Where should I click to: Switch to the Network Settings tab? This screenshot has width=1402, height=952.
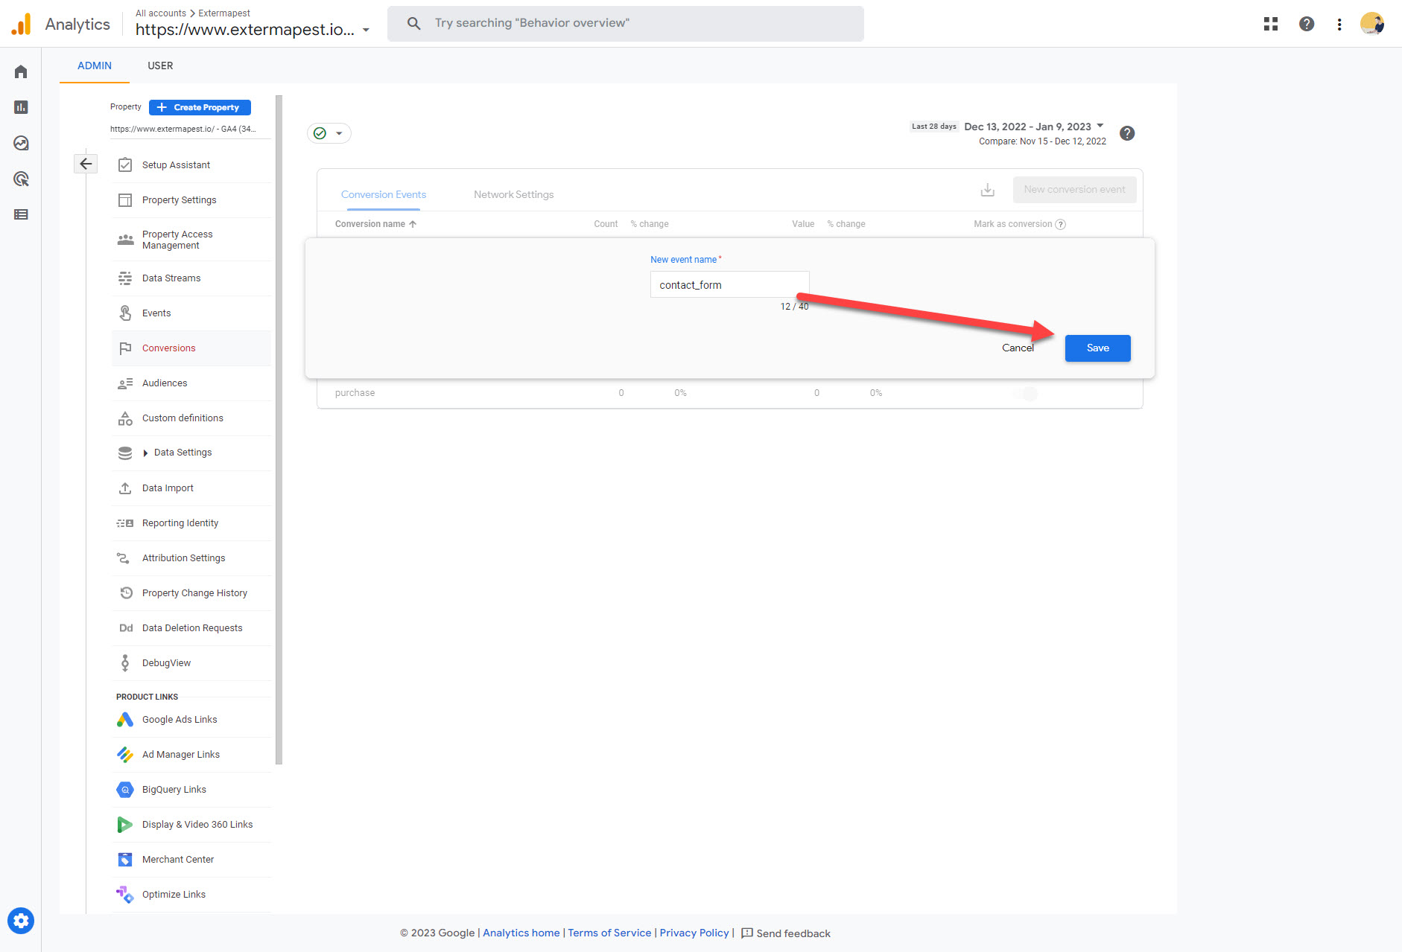coord(513,194)
